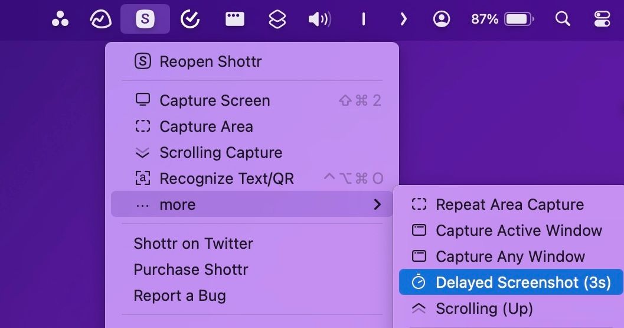This screenshot has height=328, width=624.
Task: Open the three-dots cluster menu bar icon
Action: [60, 20]
